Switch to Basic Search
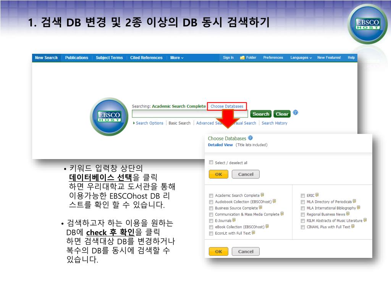This screenshot has width=391, height=293. click(x=179, y=123)
